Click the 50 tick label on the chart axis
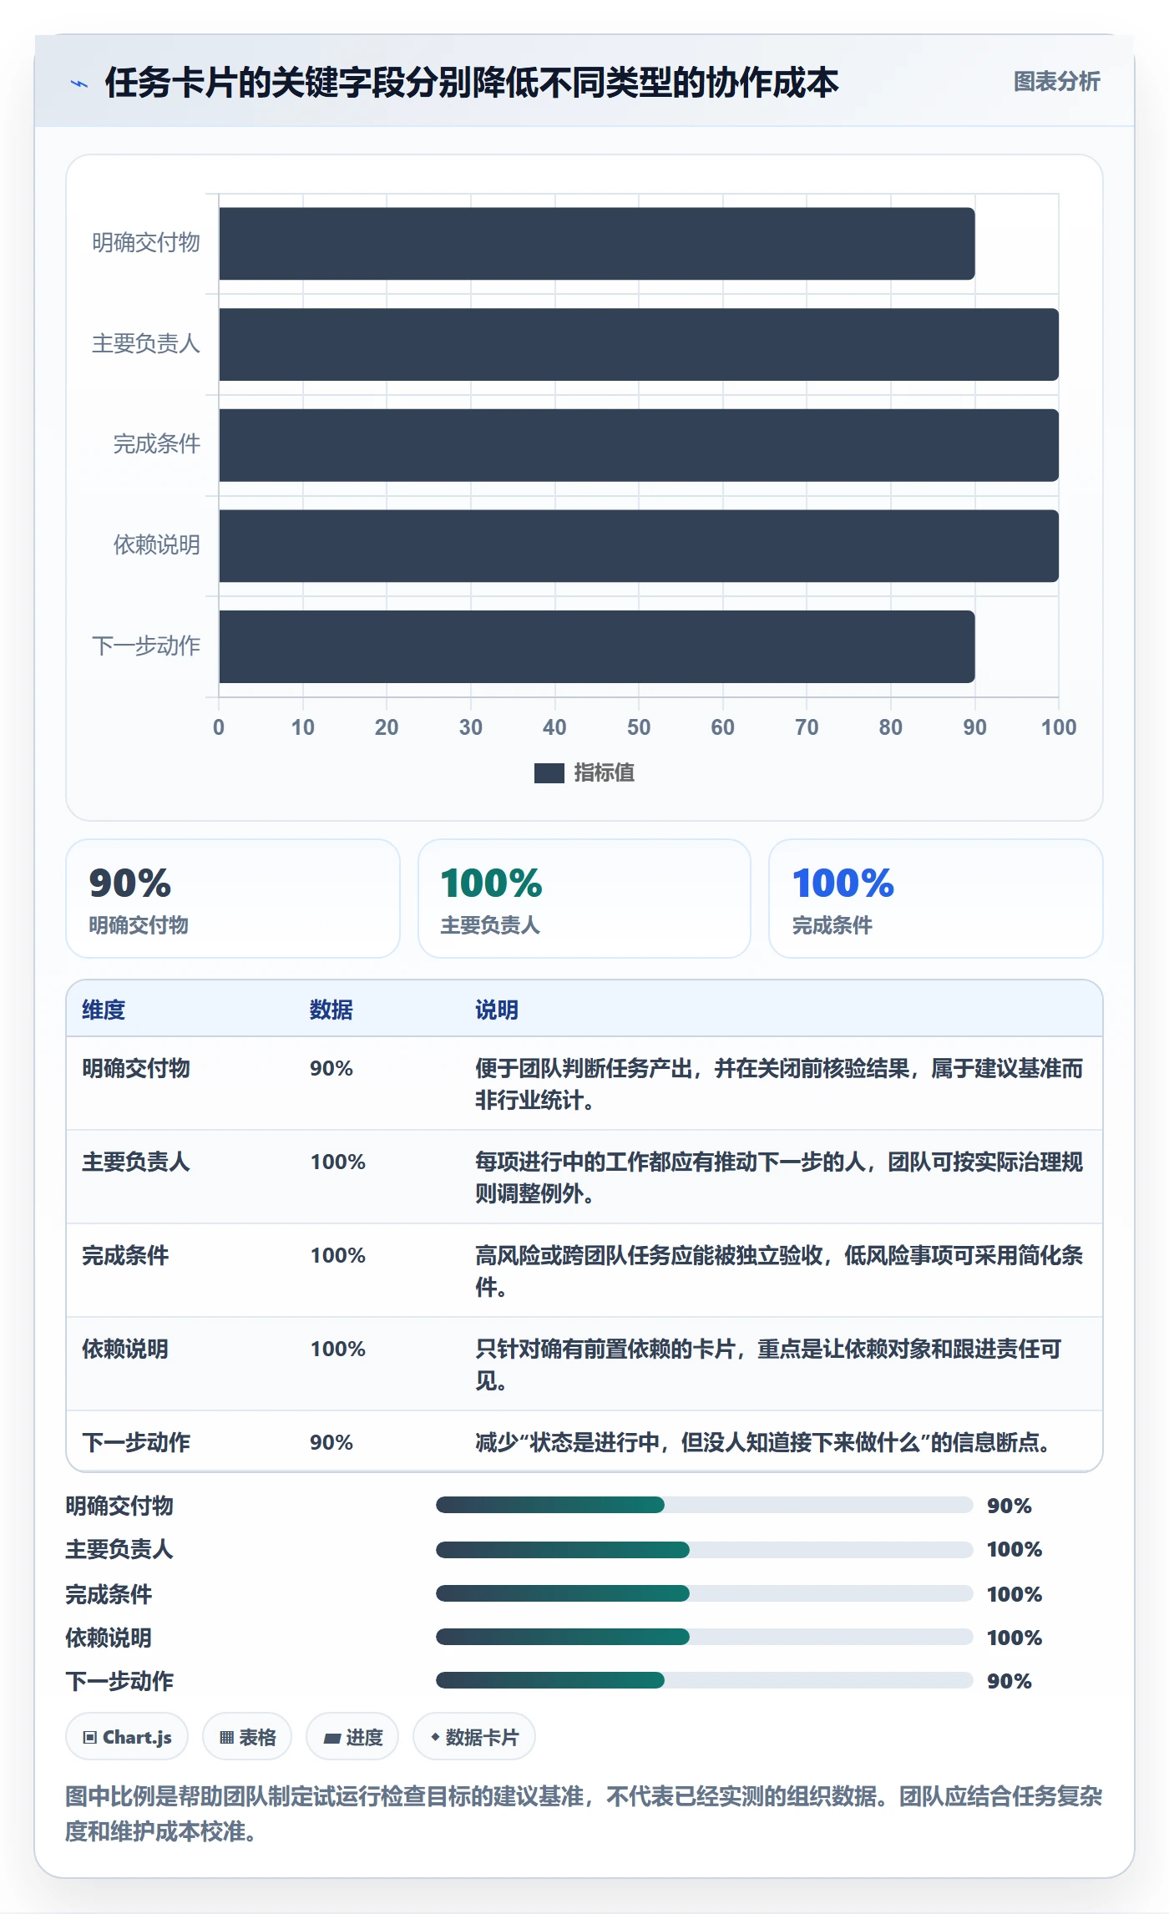1169x1914 pixels. pyautogui.click(x=639, y=727)
